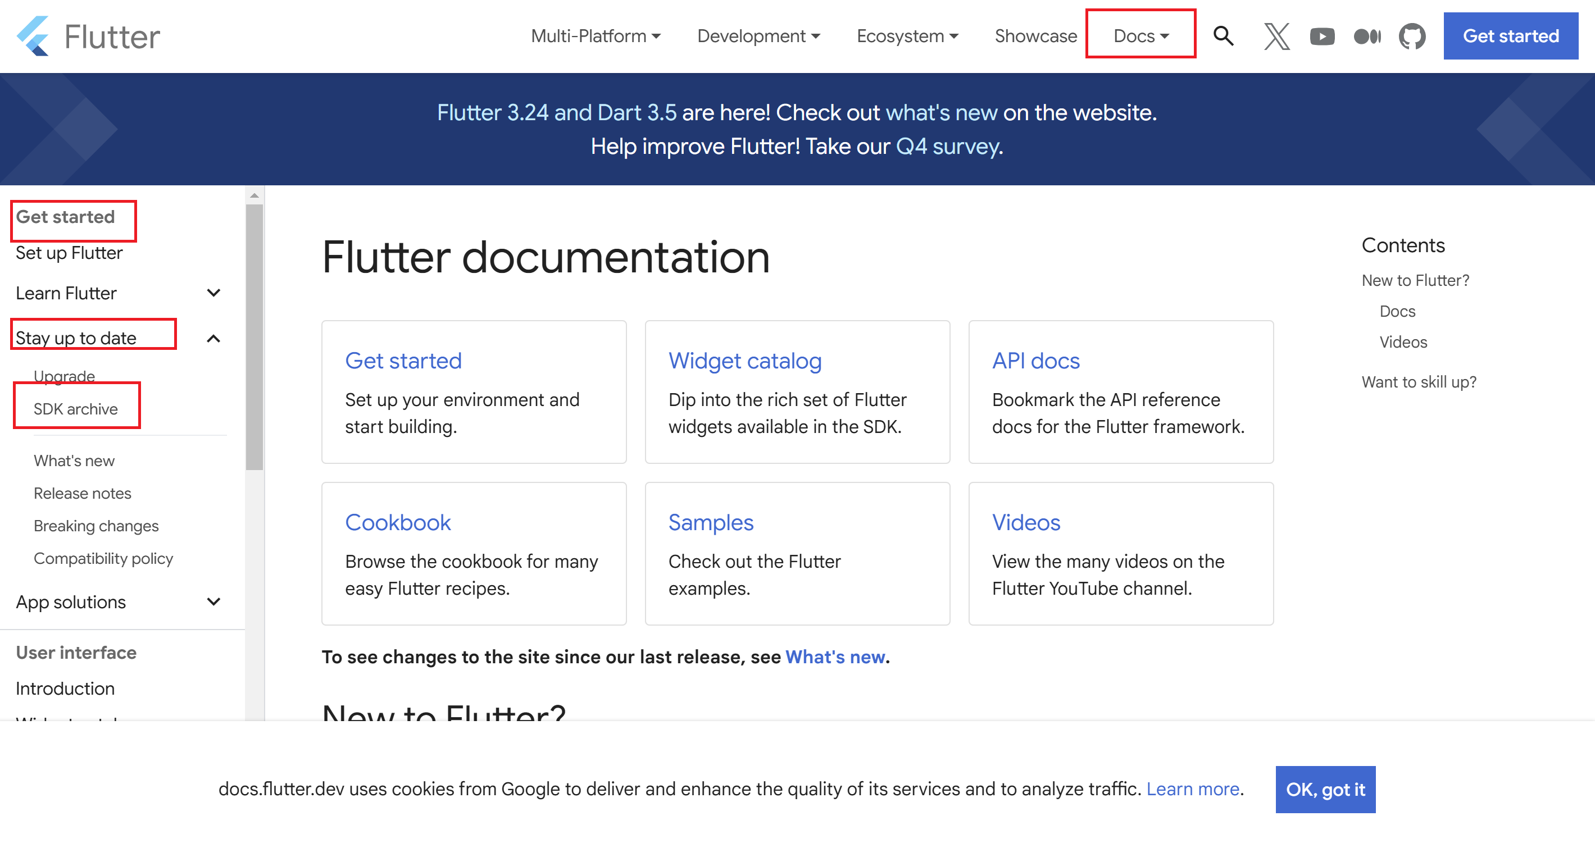Open the YouTube channel icon
The height and width of the screenshot is (857, 1595).
[1322, 37]
